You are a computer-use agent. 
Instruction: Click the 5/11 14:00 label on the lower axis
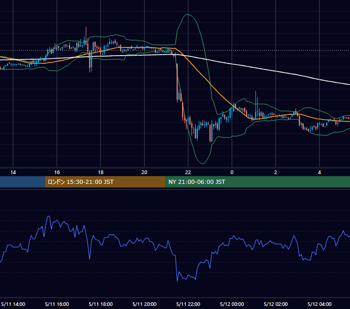point(13,304)
